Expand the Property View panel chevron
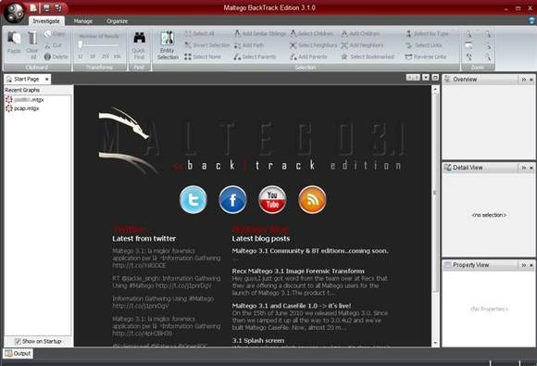Viewport: 537px width, 366px height. coord(524,265)
